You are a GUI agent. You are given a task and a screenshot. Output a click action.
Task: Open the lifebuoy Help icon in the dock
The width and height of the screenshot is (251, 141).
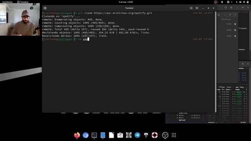pyautogui.click(x=155, y=135)
